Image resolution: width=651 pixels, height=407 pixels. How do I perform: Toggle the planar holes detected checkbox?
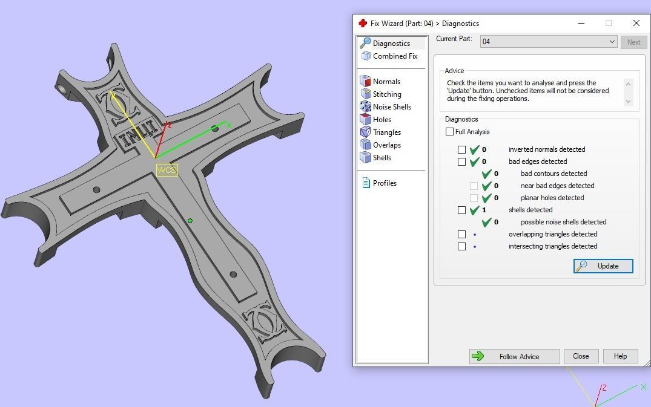pos(474,198)
